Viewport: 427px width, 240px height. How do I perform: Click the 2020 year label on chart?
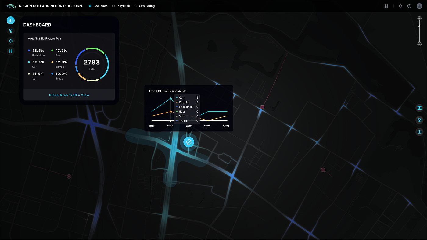click(x=207, y=126)
